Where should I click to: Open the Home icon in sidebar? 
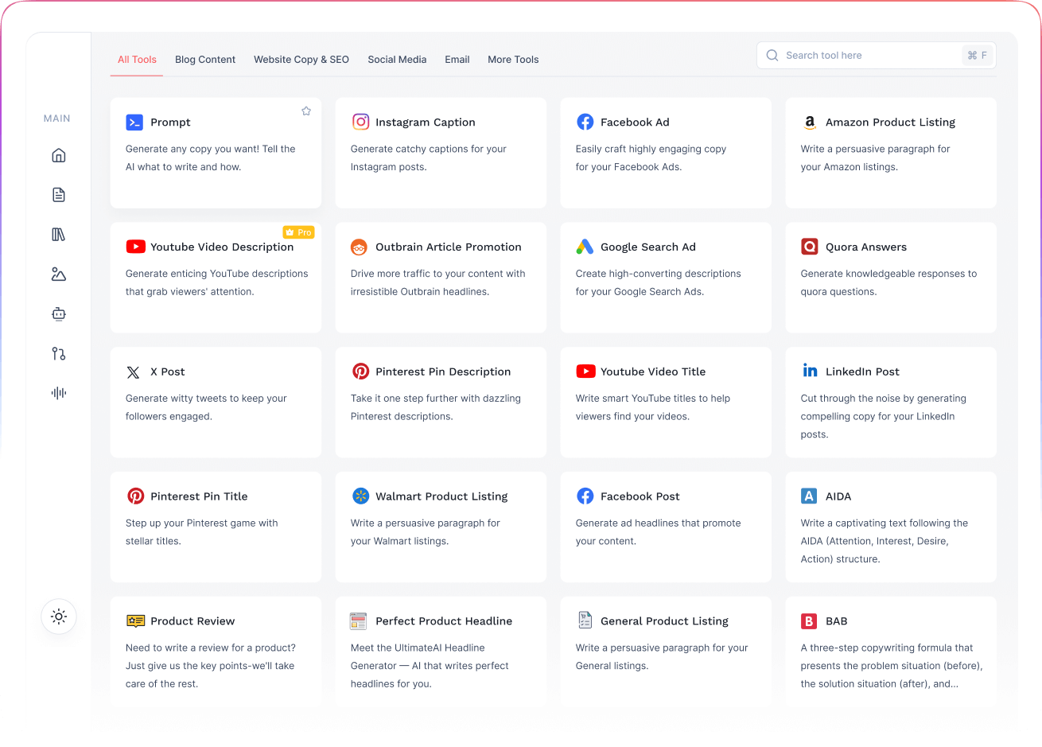[58, 155]
